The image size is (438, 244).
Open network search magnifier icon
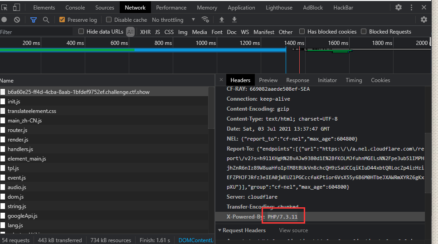point(46,20)
